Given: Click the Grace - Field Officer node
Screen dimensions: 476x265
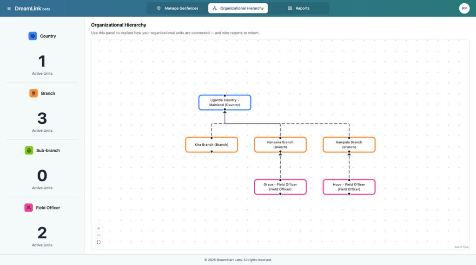Looking at the screenshot, I should pyautogui.click(x=280, y=187).
